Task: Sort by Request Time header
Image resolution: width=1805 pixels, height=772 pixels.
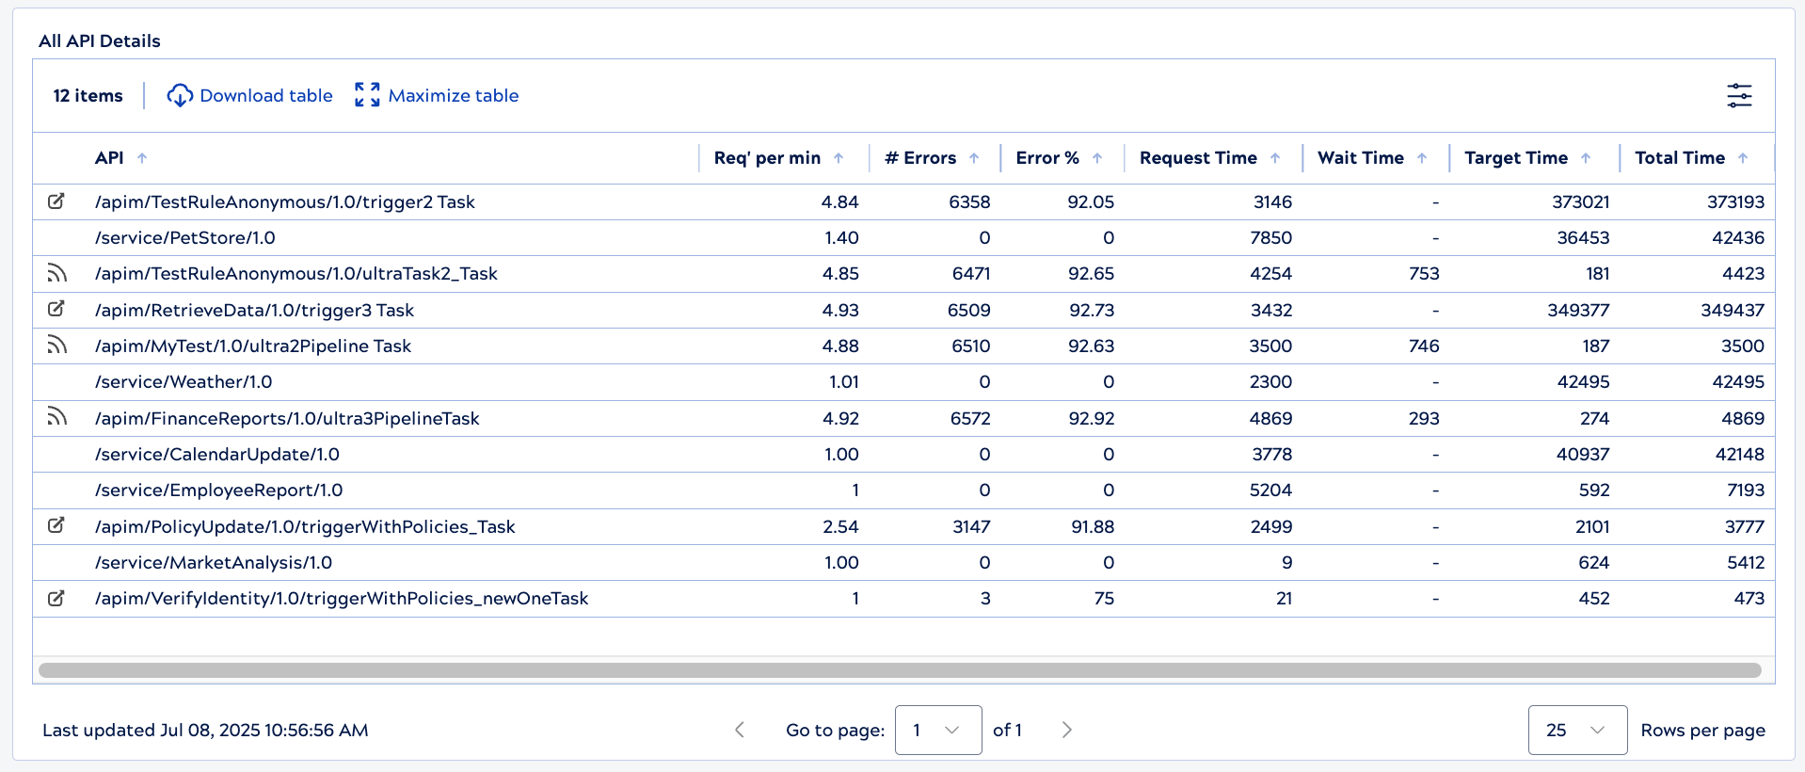Action: coord(1198,158)
